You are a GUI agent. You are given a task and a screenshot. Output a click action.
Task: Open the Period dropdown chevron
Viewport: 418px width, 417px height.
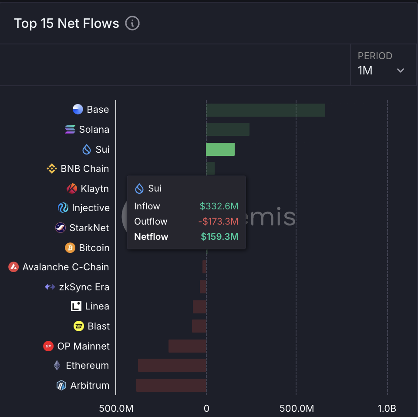(x=401, y=71)
